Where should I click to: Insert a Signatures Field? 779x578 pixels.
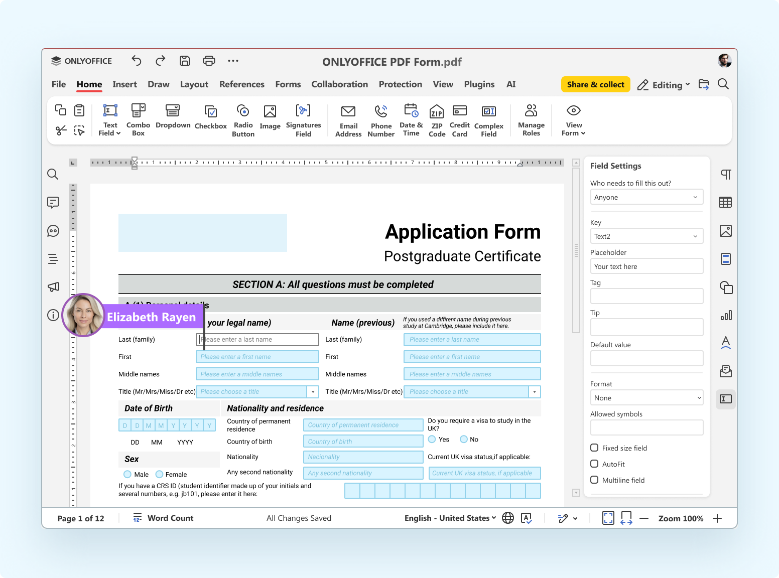pos(304,120)
